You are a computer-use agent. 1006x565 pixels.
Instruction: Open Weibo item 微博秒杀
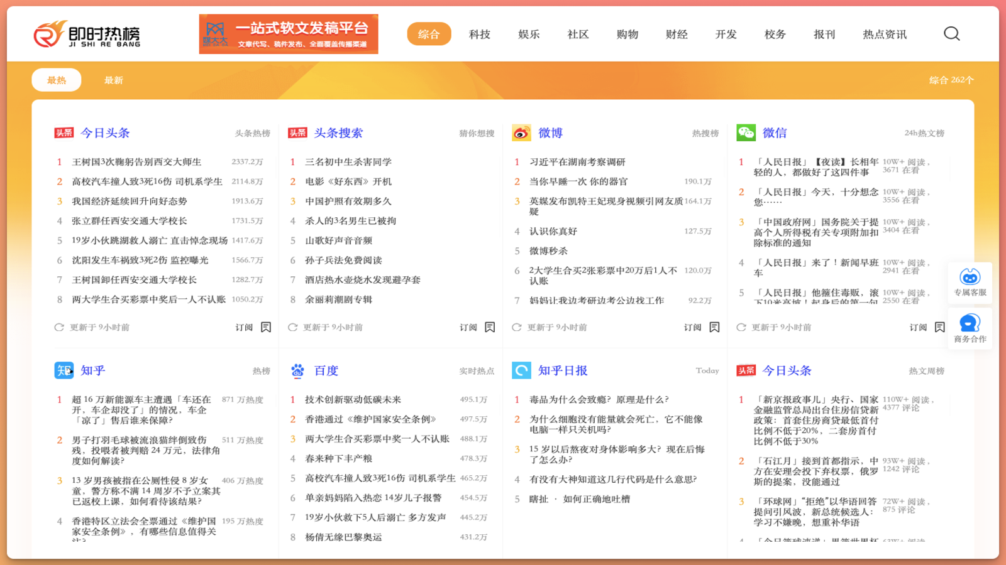point(548,250)
